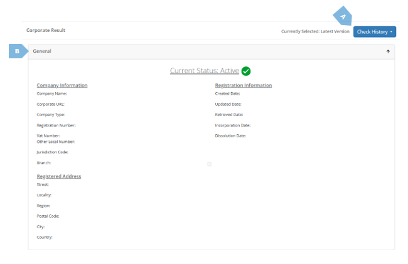Click the Currently Selected: Latest Version text
Viewport: 408px width, 264px height.
(315, 31)
